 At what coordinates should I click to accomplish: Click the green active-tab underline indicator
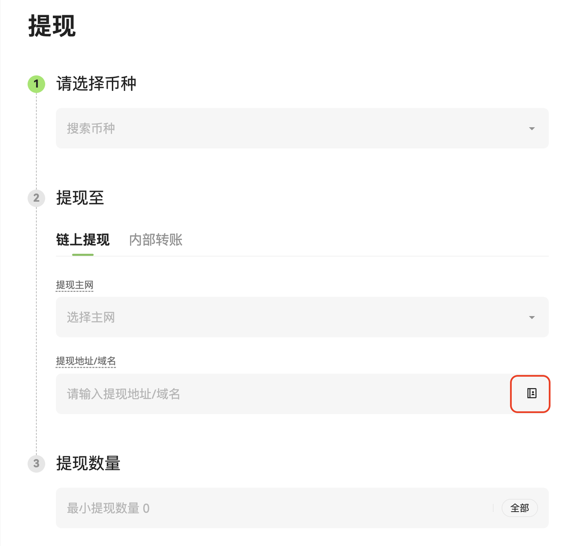[x=83, y=255]
